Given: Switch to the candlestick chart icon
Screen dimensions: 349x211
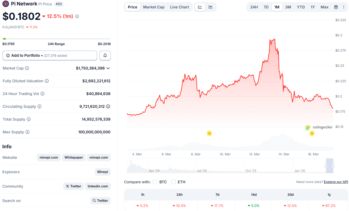Looking at the screenshot, I should [210, 7].
